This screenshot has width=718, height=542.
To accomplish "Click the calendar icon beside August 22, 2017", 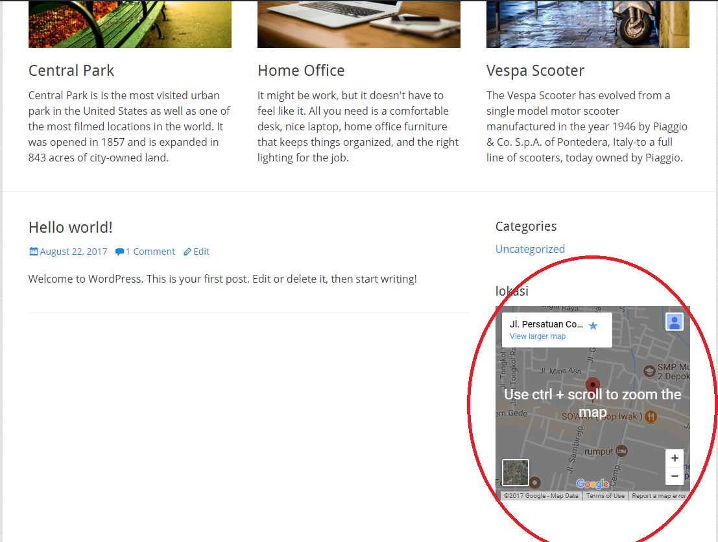I will (x=34, y=252).
